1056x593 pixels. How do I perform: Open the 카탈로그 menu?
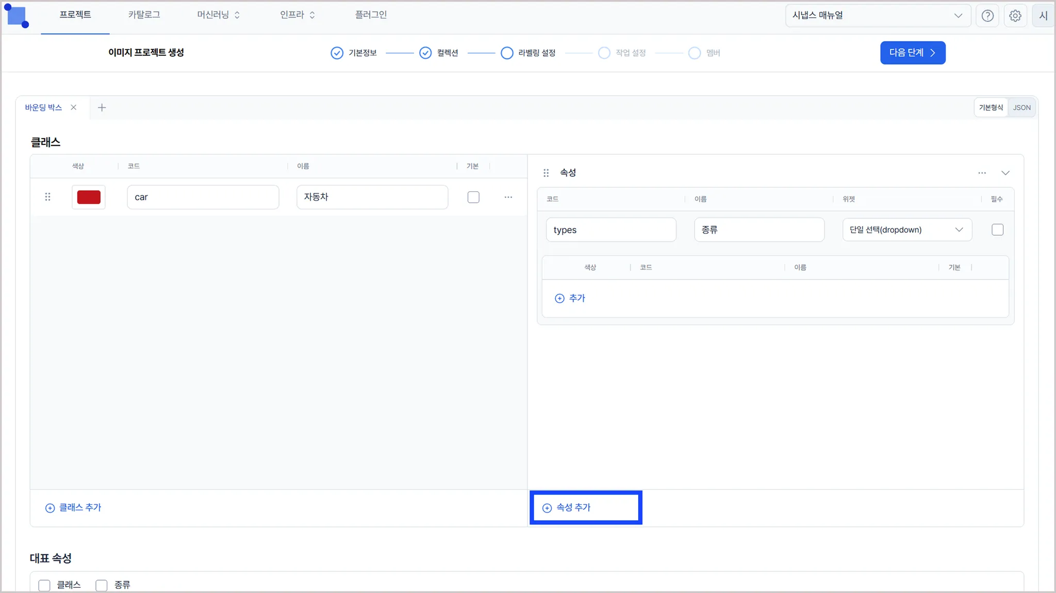coord(144,15)
